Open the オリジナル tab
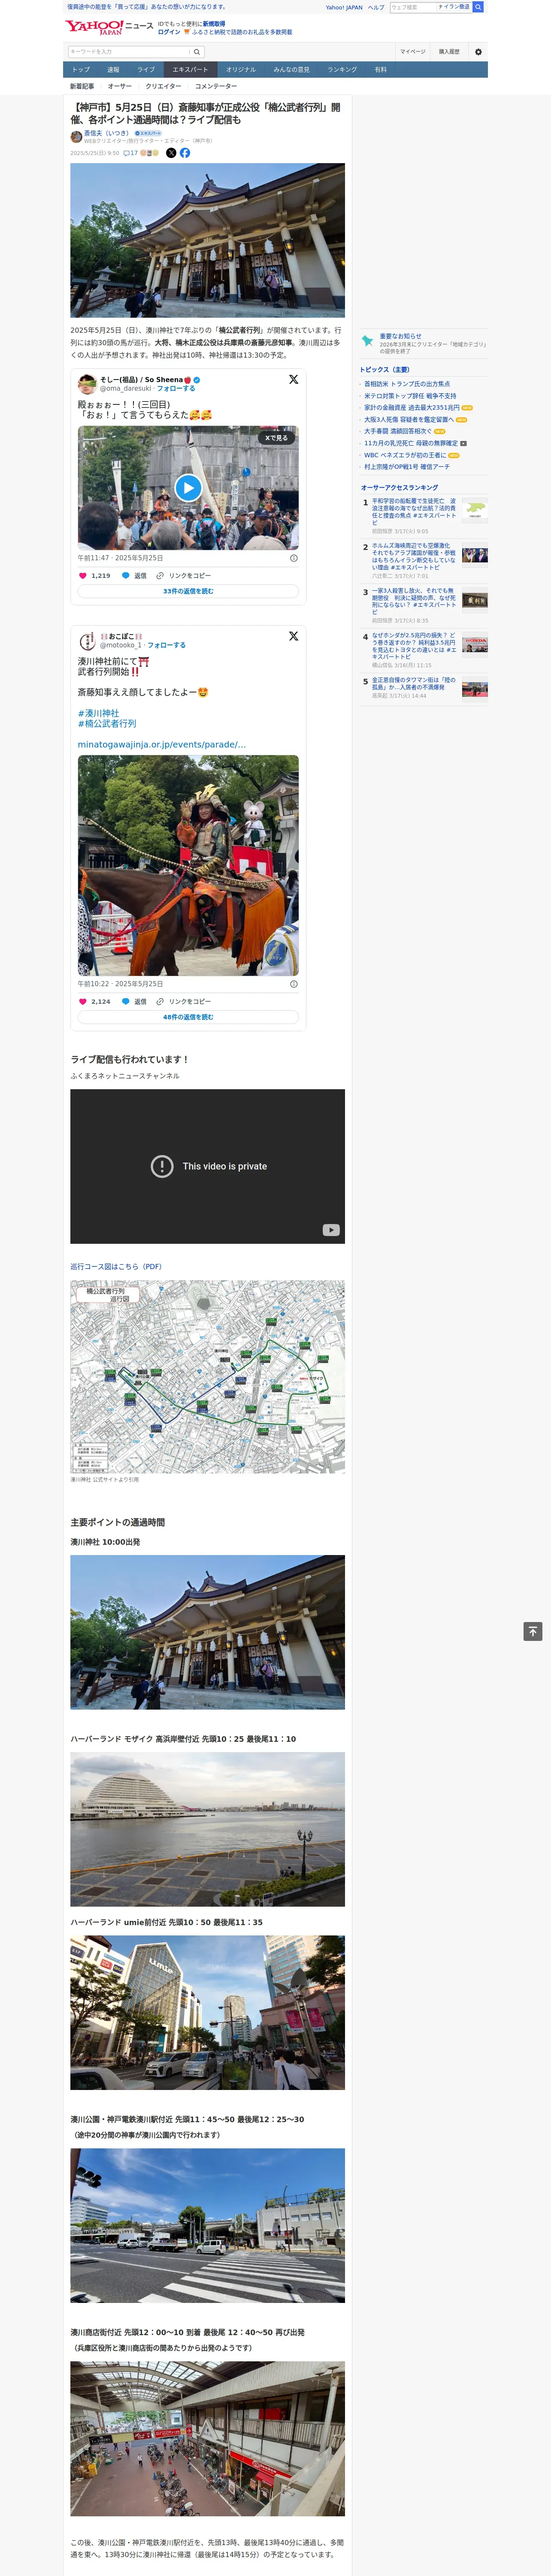This screenshot has height=2576, width=551. click(241, 70)
